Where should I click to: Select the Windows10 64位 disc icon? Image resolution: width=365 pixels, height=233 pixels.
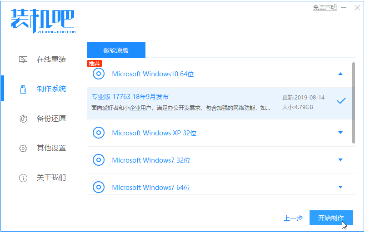tap(99, 74)
